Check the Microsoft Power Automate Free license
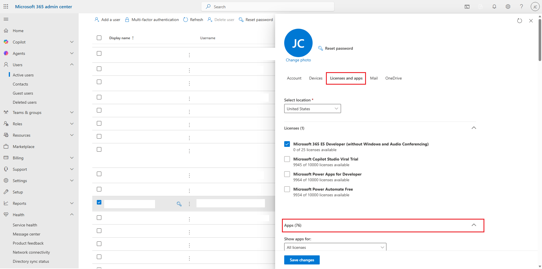Viewport: 542px width, 269px height. point(287,189)
